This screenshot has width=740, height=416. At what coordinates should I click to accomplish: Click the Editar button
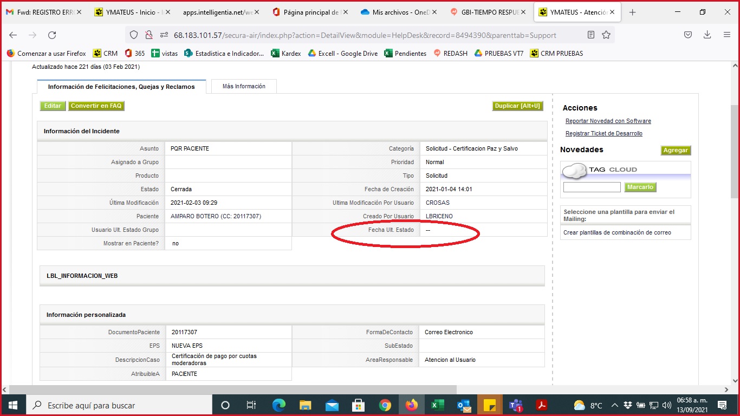pyautogui.click(x=53, y=106)
